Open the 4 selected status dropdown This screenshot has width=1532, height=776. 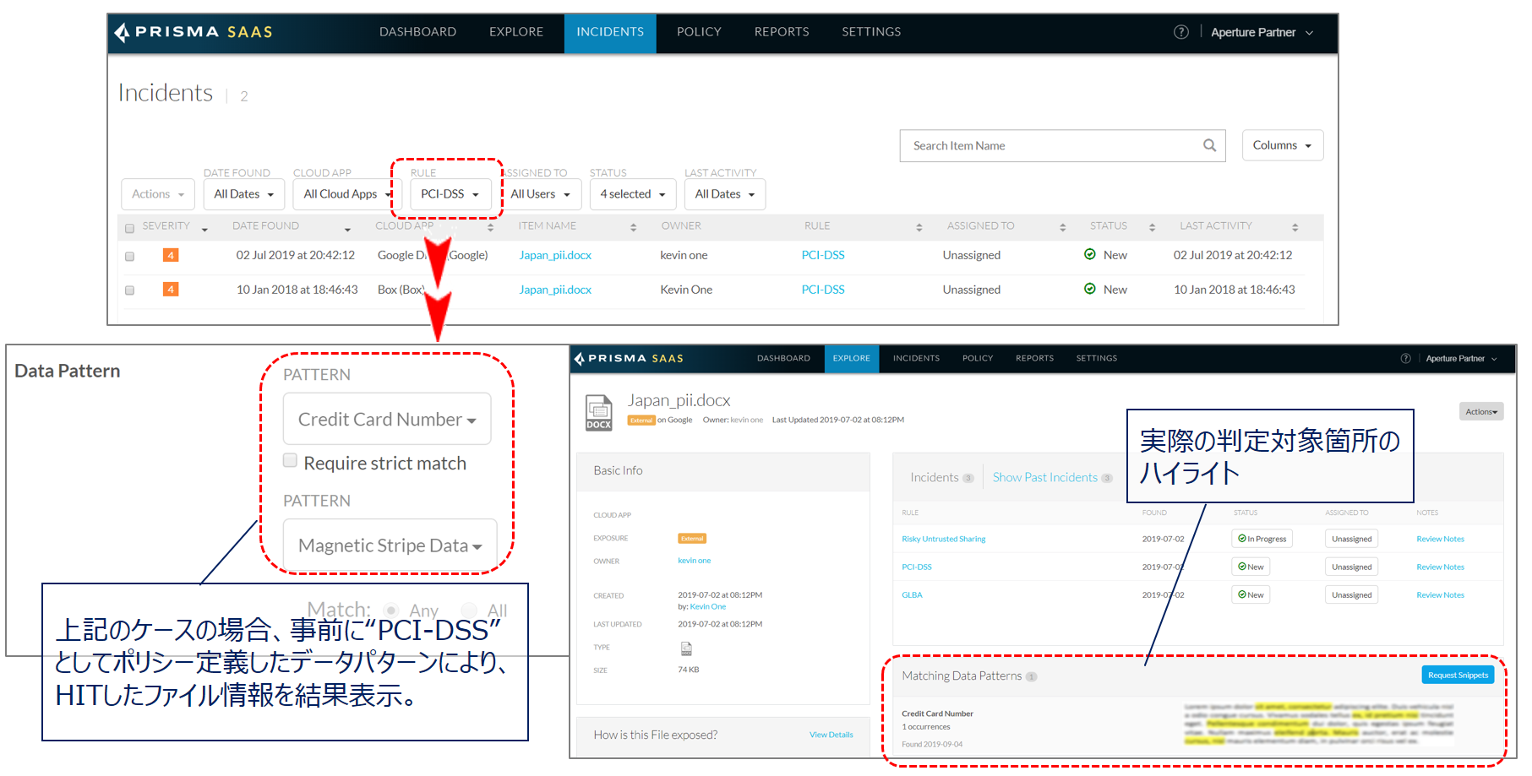click(x=633, y=194)
